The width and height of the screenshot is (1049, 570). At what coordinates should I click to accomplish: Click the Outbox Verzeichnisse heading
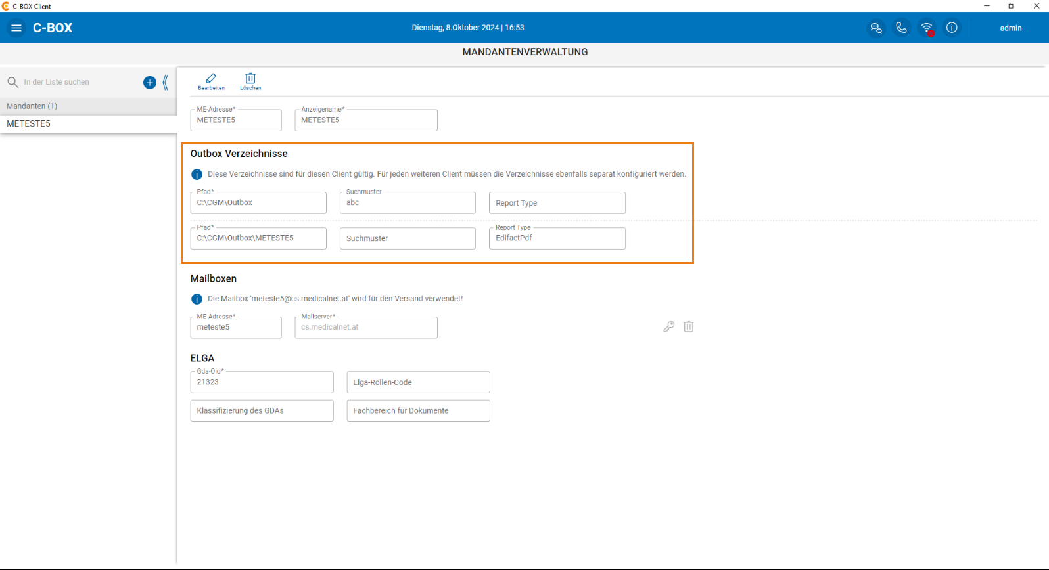tap(239, 154)
